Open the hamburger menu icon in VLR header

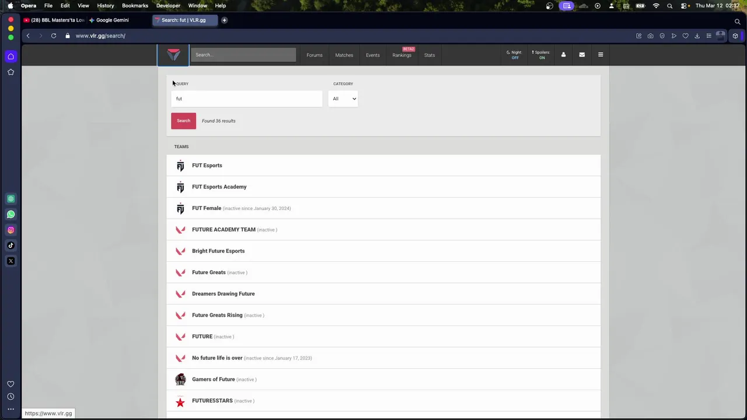pos(601,55)
